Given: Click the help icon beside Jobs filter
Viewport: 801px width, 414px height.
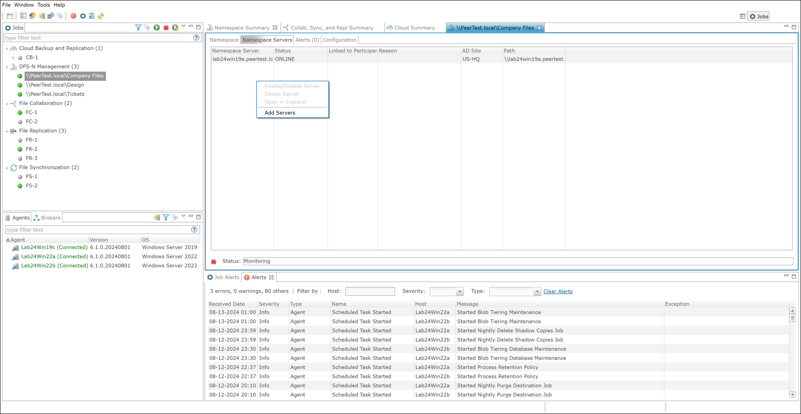Looking at the screenshot, I should coord(196,37).
